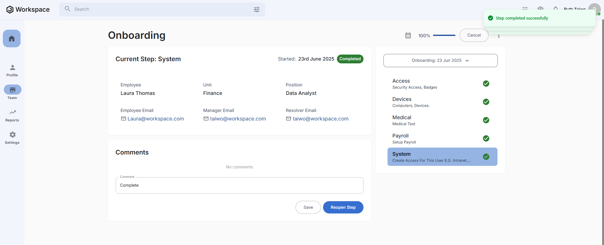The width and height of the screenshot is (604, 245).
Task: Click the search filter options icon
Action: pos(257,9)
